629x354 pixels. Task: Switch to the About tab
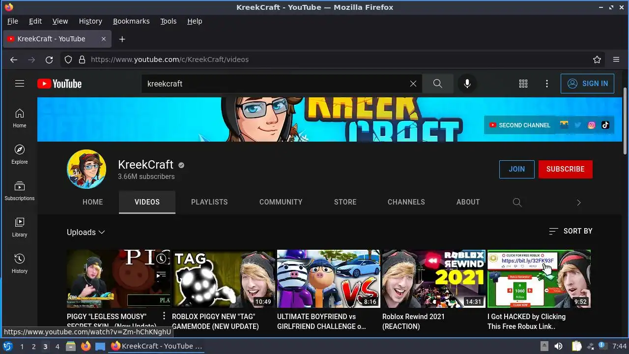click(x=468, y=202)
